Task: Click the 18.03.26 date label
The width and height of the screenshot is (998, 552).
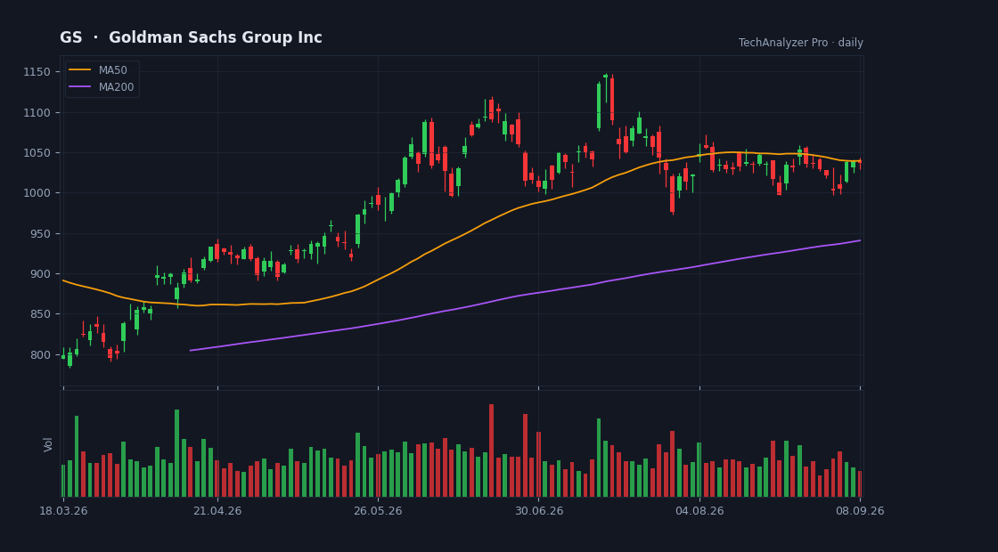Action: click(x=63, y=511)
